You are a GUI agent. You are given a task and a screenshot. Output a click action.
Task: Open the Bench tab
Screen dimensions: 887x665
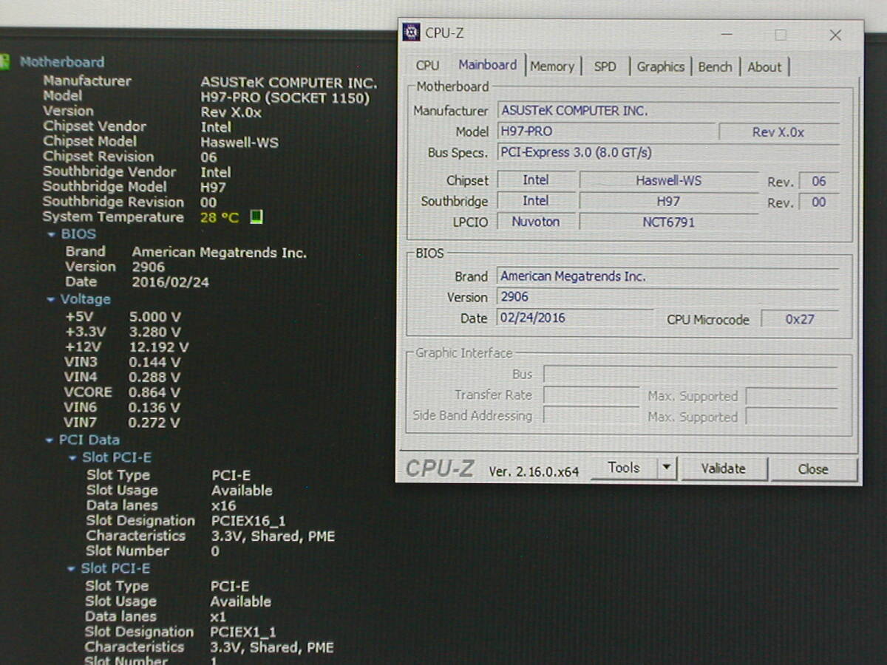tap(715, 66)
